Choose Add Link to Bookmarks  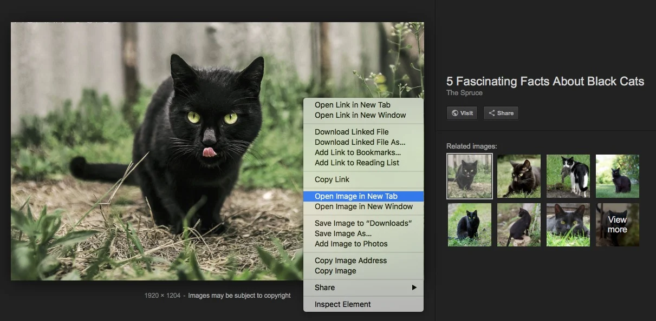[x=358, y=152]
